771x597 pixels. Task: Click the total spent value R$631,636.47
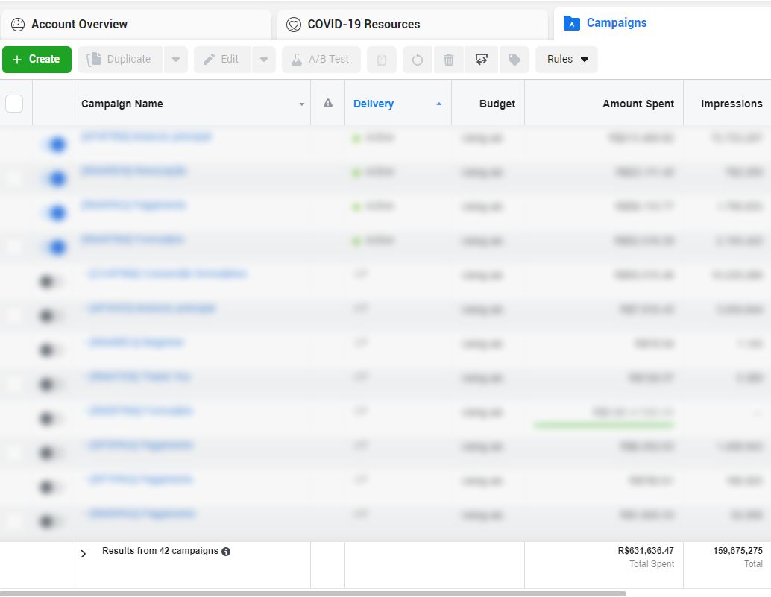pos(646,551)
